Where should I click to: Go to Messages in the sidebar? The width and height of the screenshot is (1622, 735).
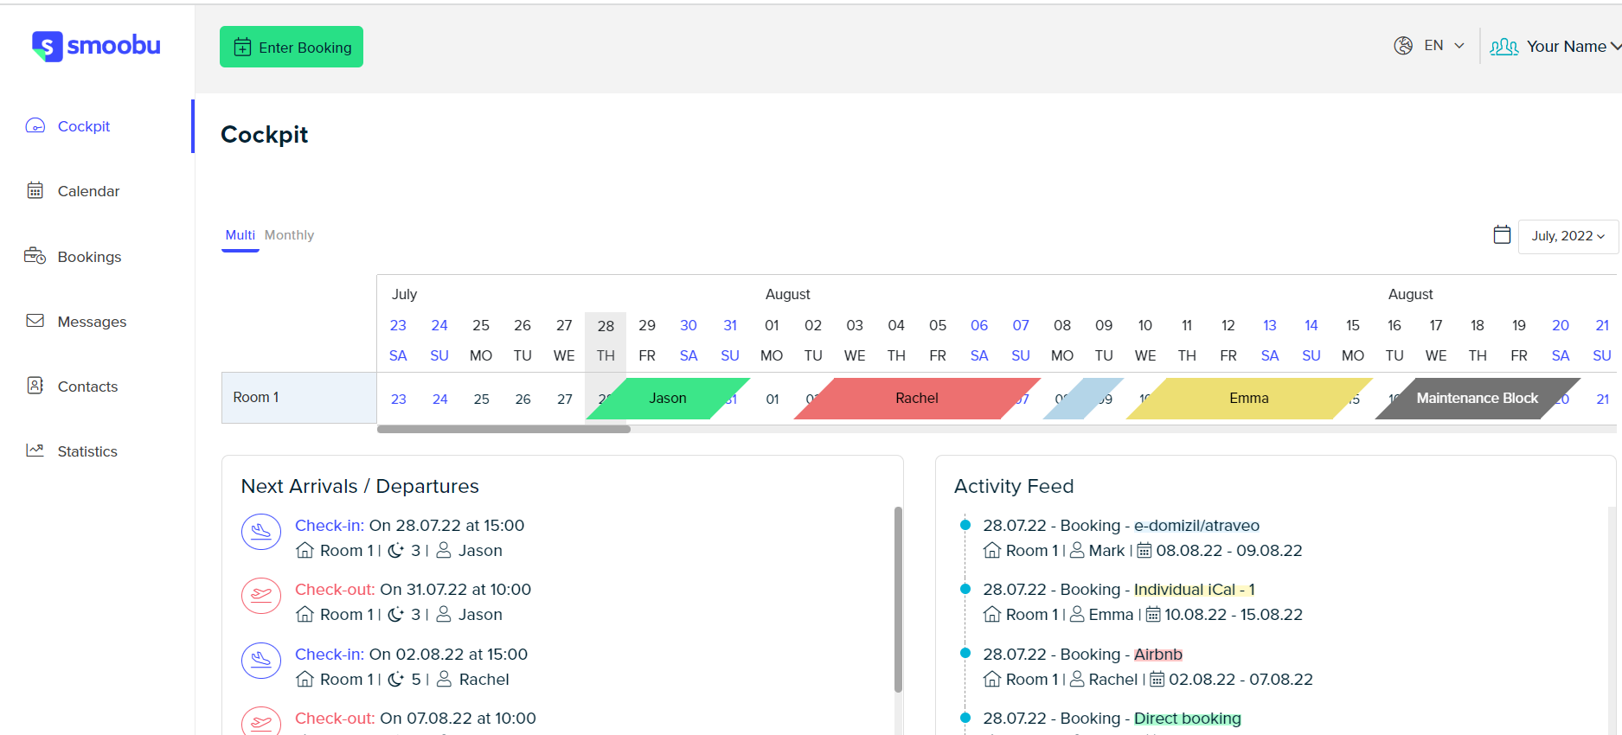pos(92,322)
